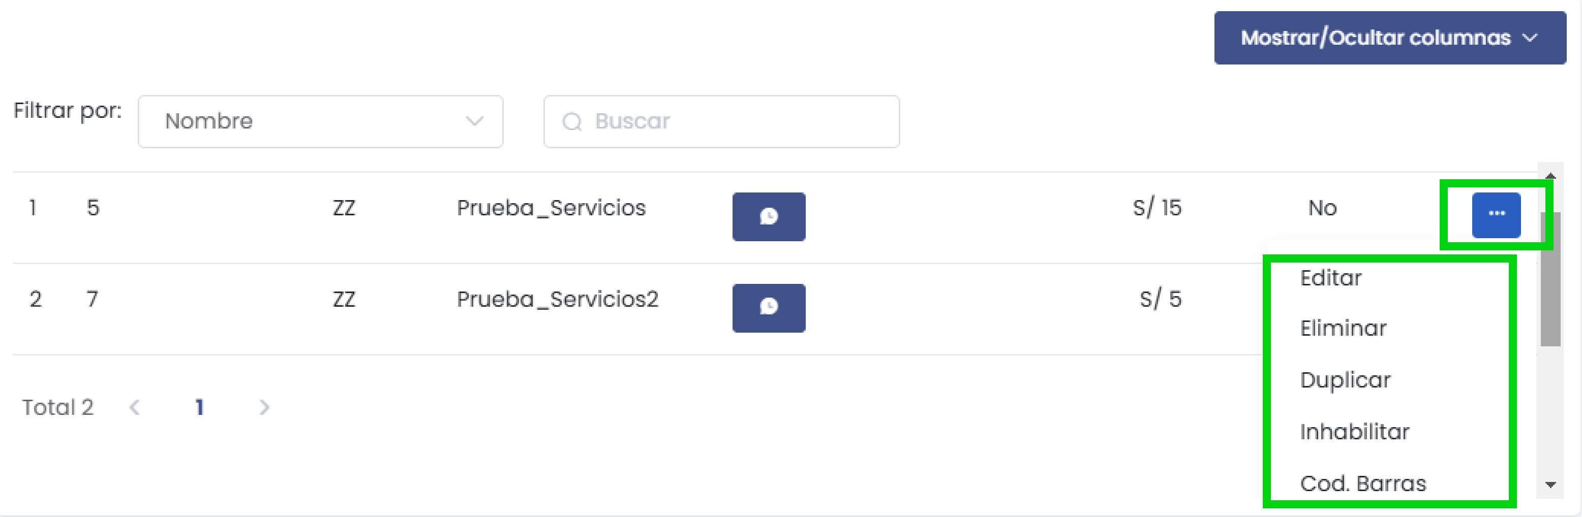
Task: Select Inhabilitar from the actions menu
Action: [1354, 432]
